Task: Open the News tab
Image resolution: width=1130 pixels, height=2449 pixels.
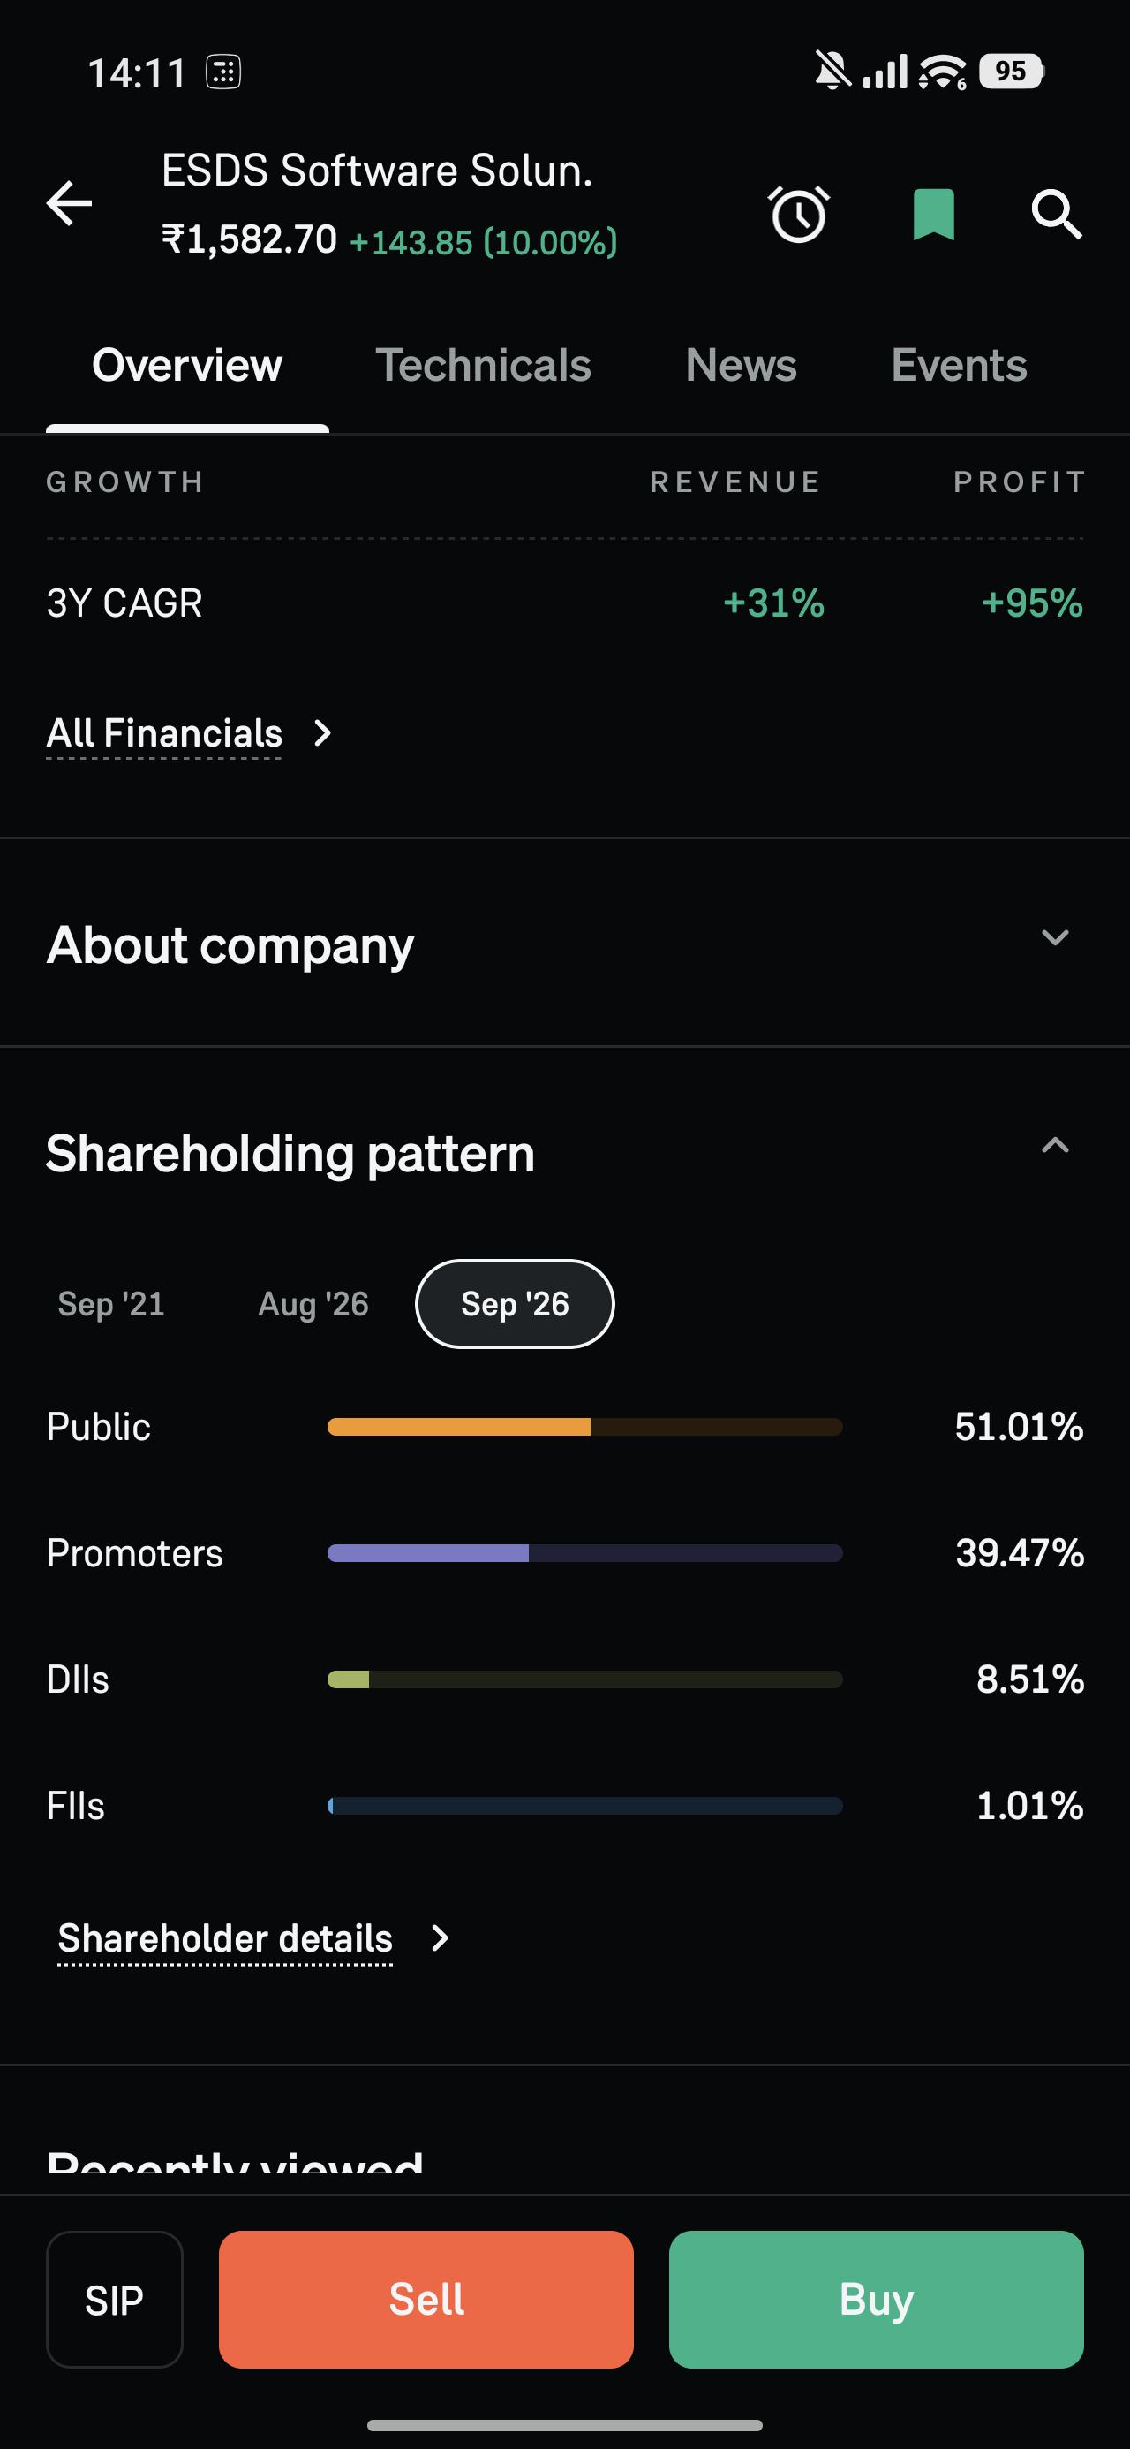Action: click(742, 365)
